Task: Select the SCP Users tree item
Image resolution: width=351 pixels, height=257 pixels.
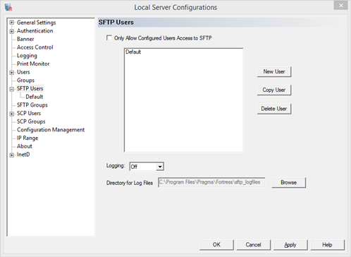Action: coord(29,113)
